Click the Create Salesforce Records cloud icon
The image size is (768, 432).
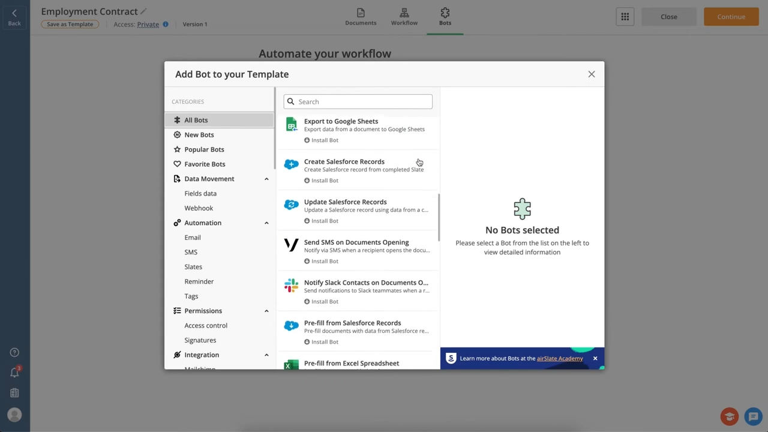point(291,164)
